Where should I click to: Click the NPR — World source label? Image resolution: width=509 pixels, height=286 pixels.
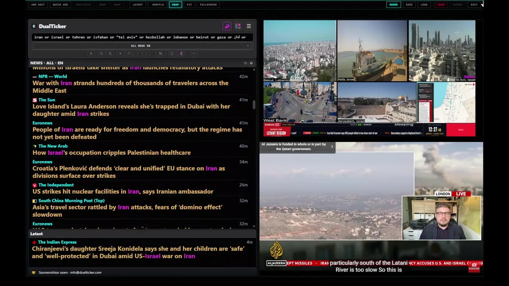(52, 76)
